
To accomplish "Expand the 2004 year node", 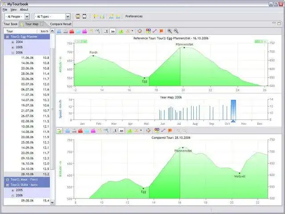I will [13, 42].
